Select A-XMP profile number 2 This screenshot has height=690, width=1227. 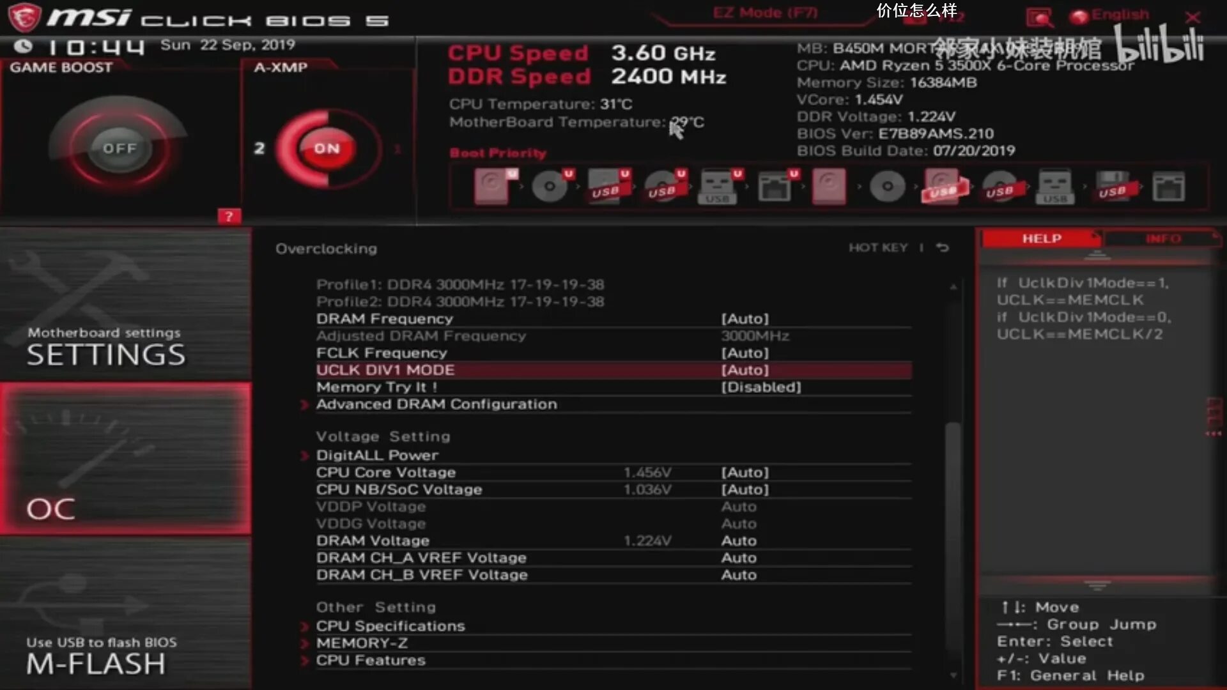pos(259,148)
